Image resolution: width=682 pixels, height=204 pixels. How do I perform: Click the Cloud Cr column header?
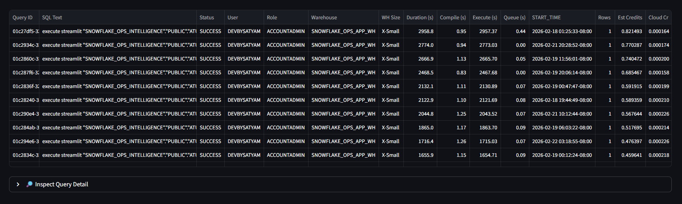click(658, 18)
